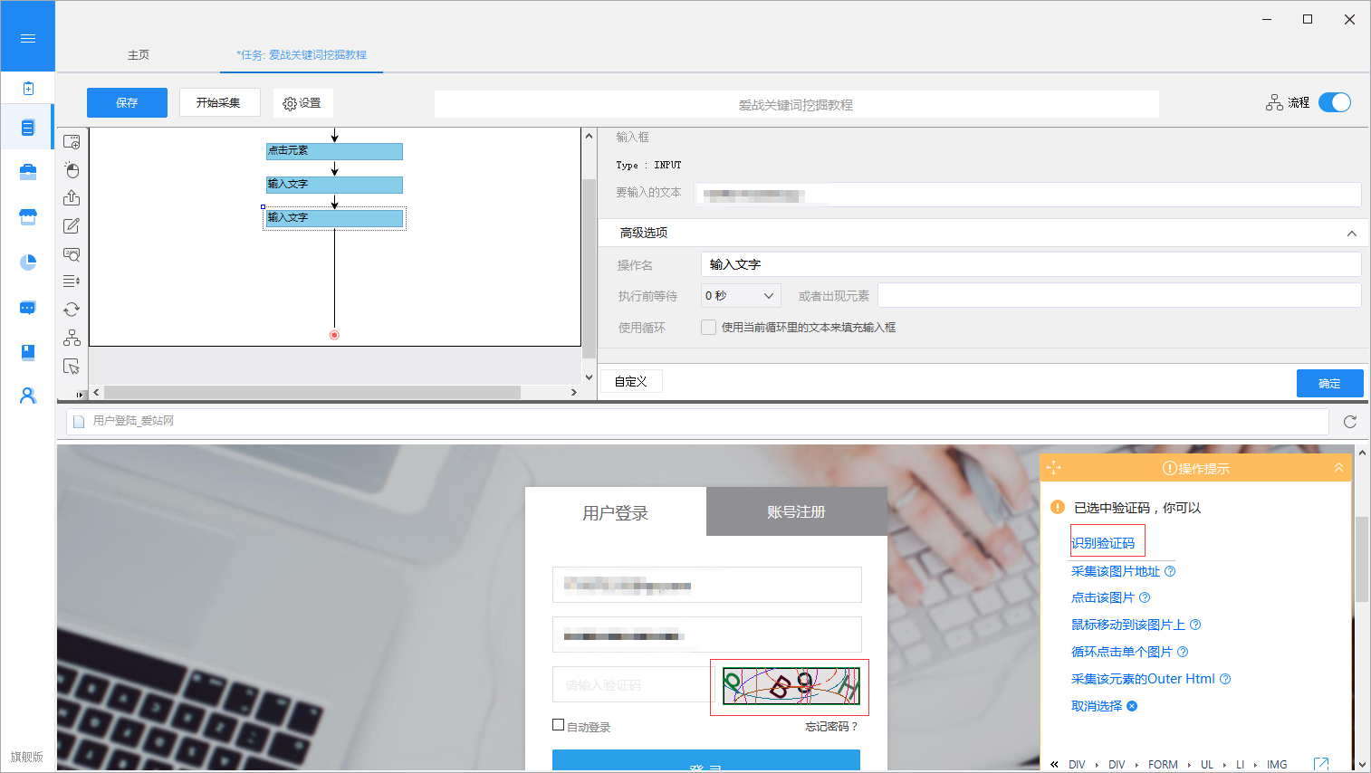
Task: Open the store/market icon in sidebar
Action: click(28, 216)
